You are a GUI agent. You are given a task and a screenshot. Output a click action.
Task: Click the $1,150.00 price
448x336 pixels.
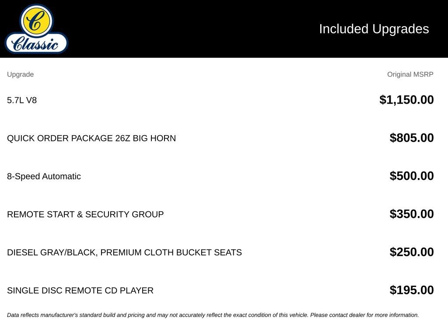coord(406,100)
